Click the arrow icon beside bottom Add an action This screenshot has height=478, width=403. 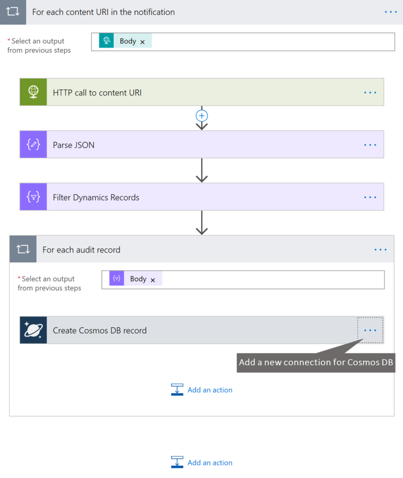177,463
